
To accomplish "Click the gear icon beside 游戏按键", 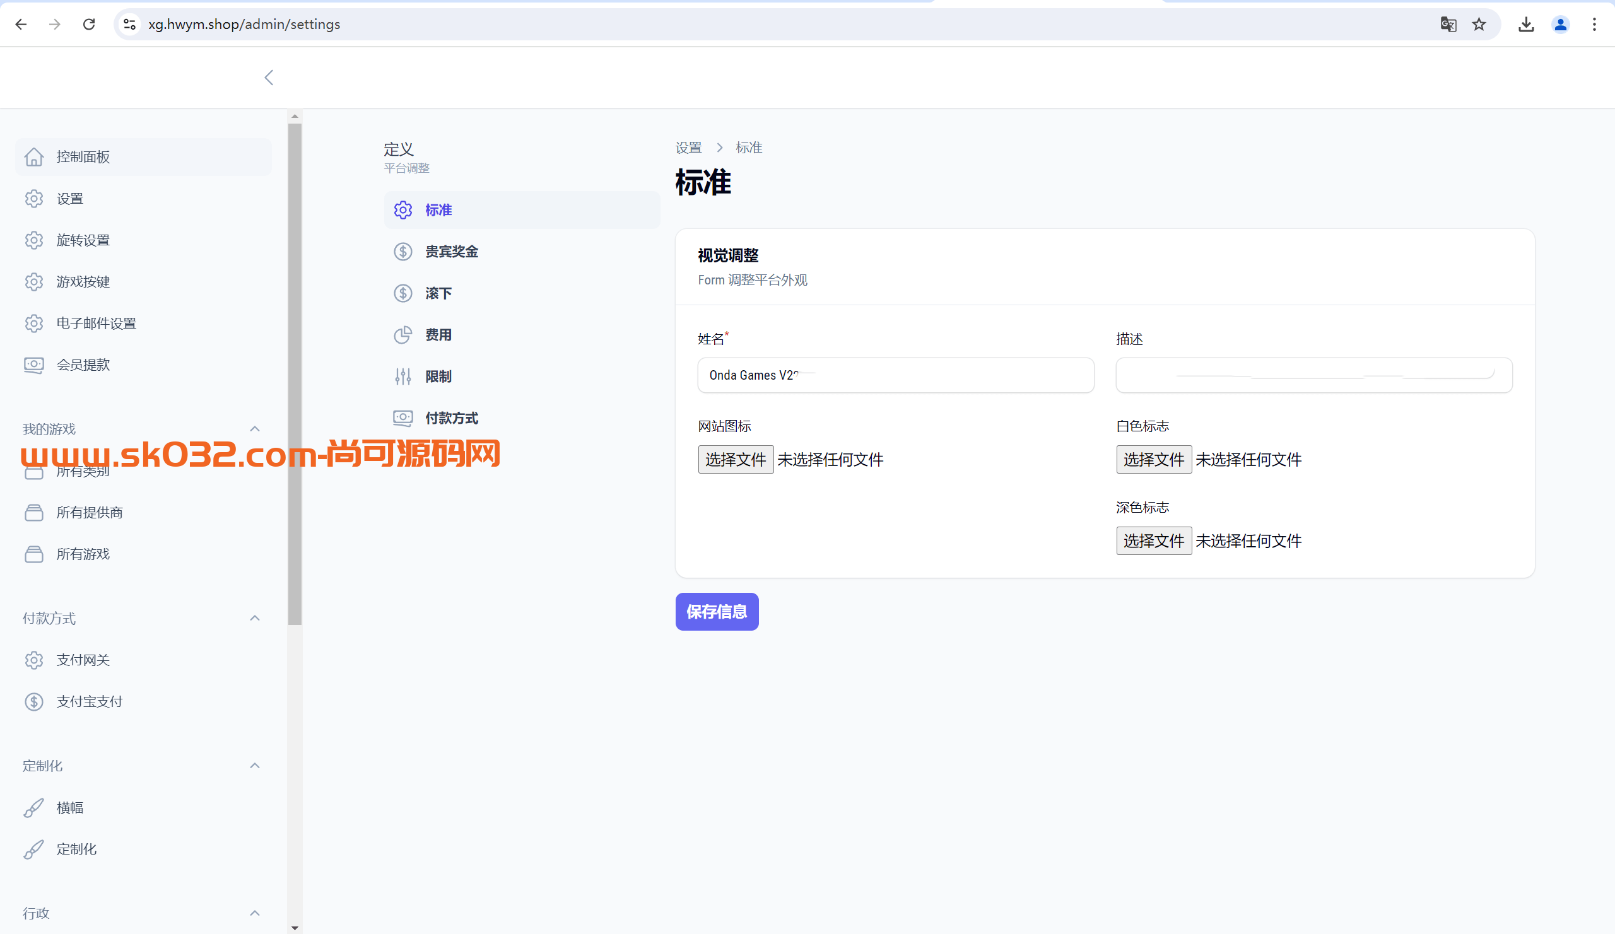I will pyautogui.click(x=34, y=282).
